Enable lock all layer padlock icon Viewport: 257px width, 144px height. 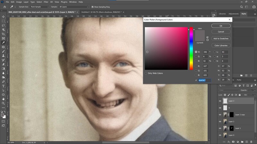click(x=240, y=95)
